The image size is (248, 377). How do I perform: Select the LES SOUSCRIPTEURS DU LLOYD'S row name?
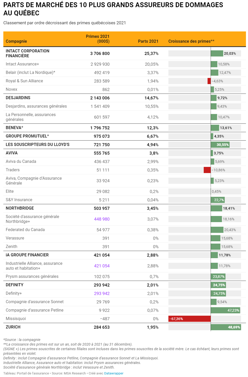[37, 145]
